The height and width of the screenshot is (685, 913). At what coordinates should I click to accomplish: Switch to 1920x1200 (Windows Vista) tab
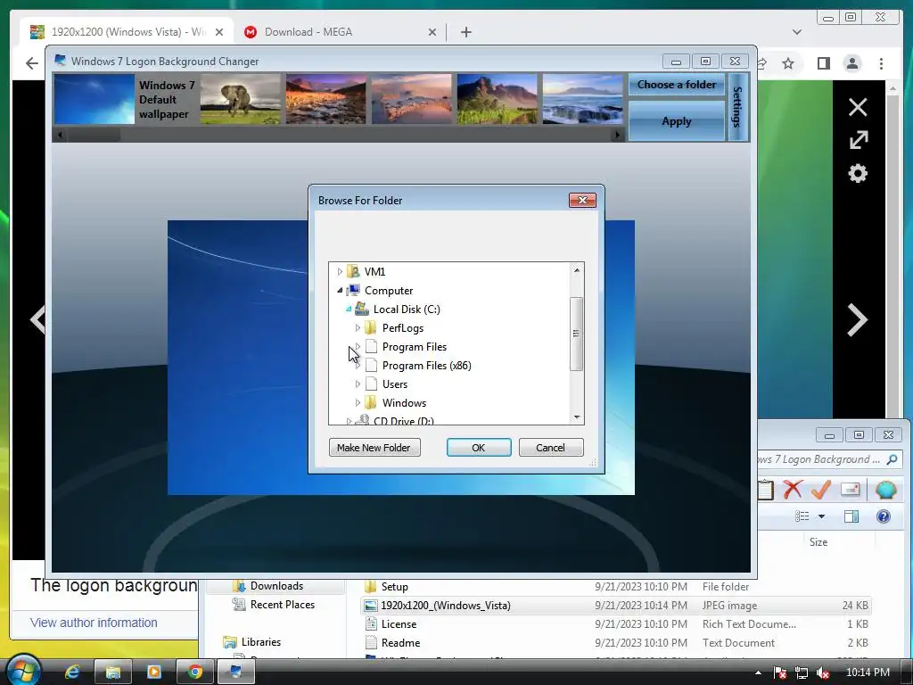[x=125, y=32]
